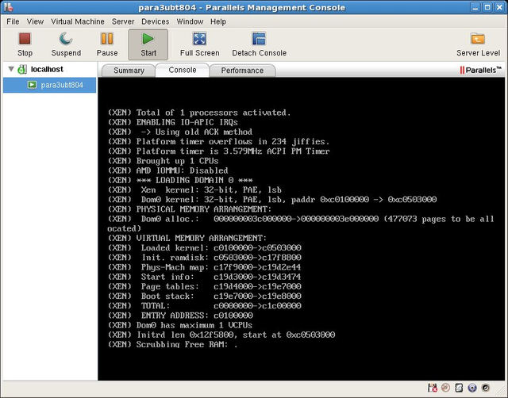Open the Devices menu
This screenshot has width=508, height=398.
pyautogui.click(x=156, y=21)
